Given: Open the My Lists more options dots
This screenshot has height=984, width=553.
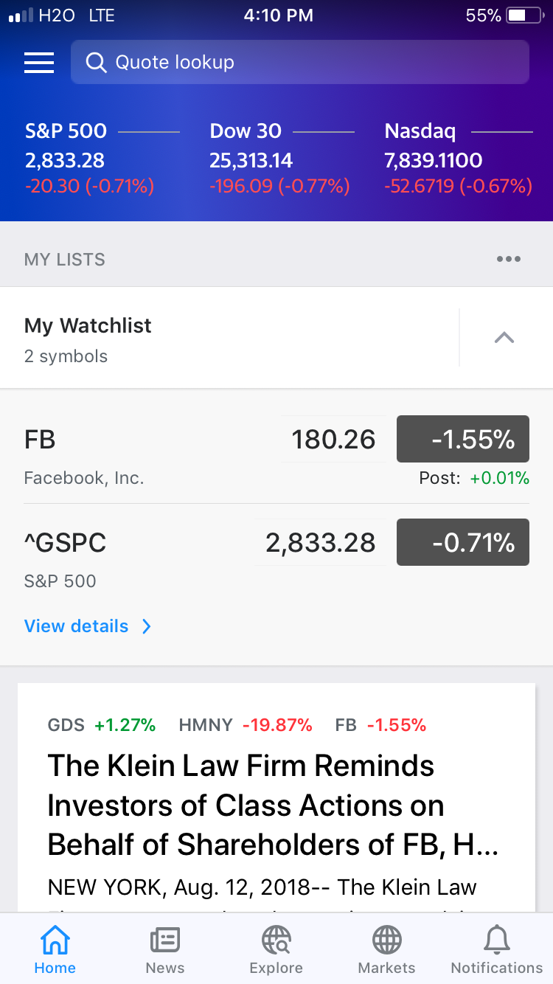Looking at the screenshot, I should [509, 259].
